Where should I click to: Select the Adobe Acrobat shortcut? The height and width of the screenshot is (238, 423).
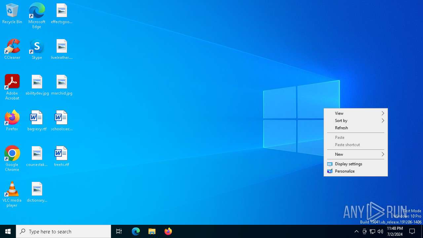click(12, 87)
